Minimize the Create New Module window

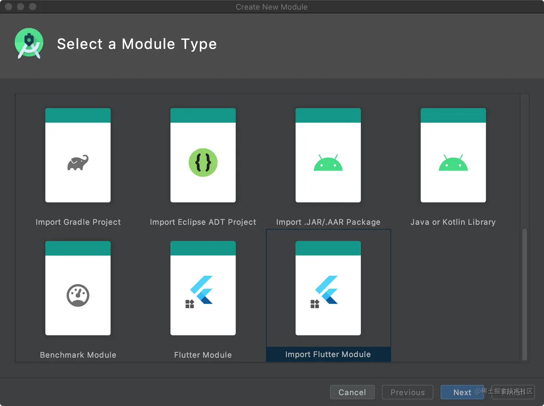21,6
